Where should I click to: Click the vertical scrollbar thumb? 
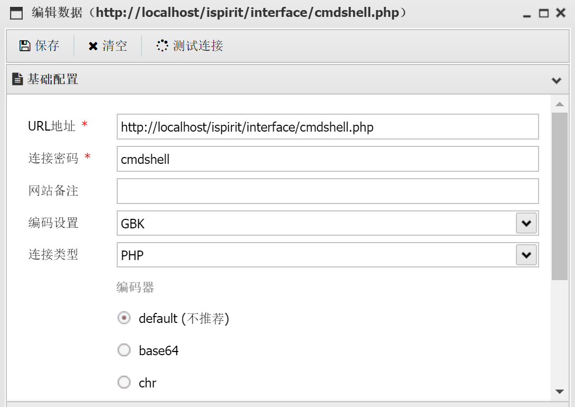(560, 196)
